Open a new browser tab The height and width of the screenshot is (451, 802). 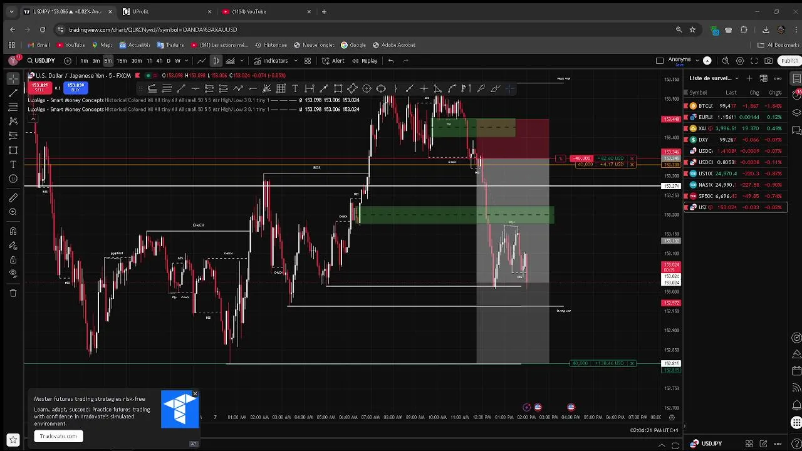coord(324,11)
